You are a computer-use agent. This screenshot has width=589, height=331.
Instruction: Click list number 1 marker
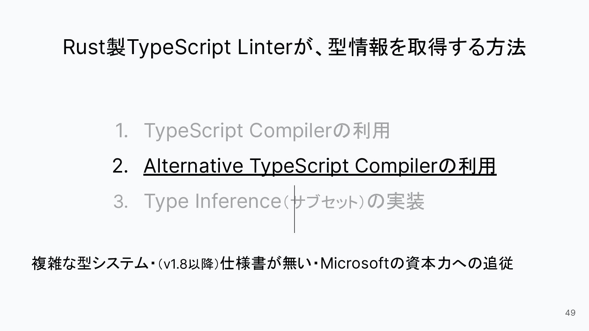tap(122, 131)
